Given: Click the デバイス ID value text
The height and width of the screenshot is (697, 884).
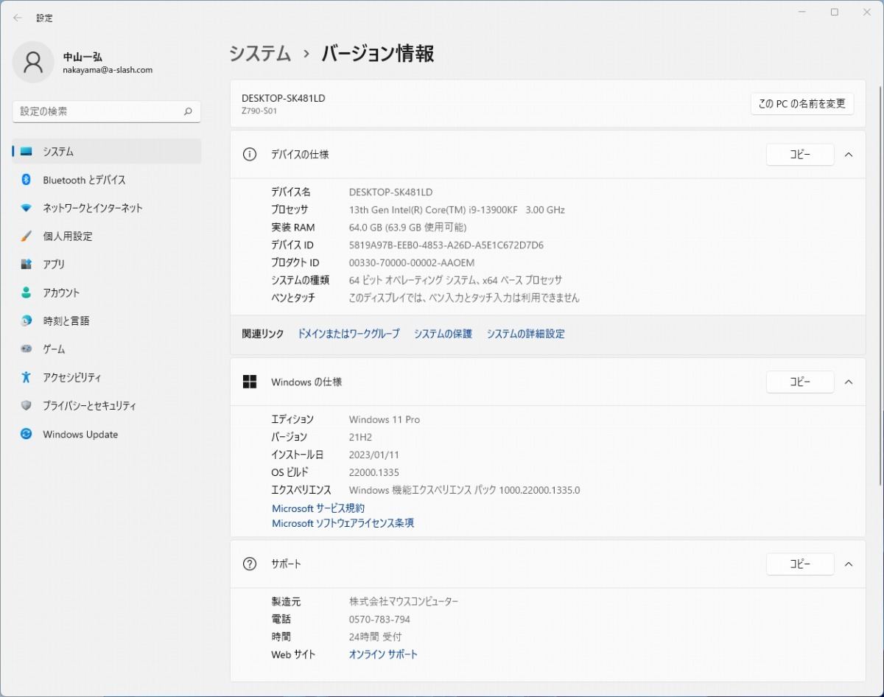Looking at the screenshot, I should [446, 245].
